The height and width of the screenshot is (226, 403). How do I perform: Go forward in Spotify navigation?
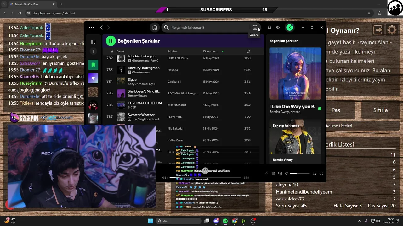click(x=109, y=27)
